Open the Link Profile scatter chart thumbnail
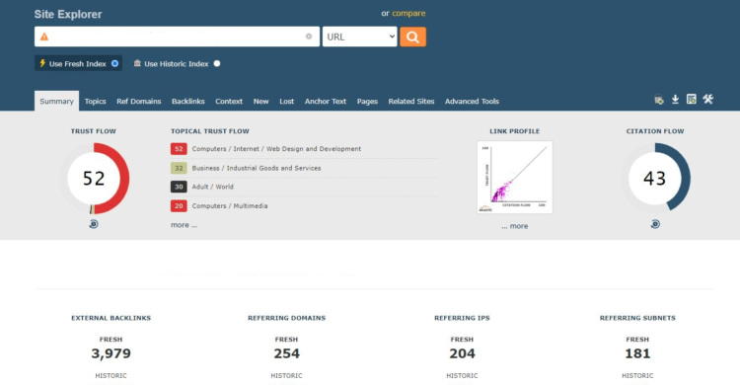Image resolution: width=740 pixels, height=385 pixels. pyautogui.click(x=515, y=177)
